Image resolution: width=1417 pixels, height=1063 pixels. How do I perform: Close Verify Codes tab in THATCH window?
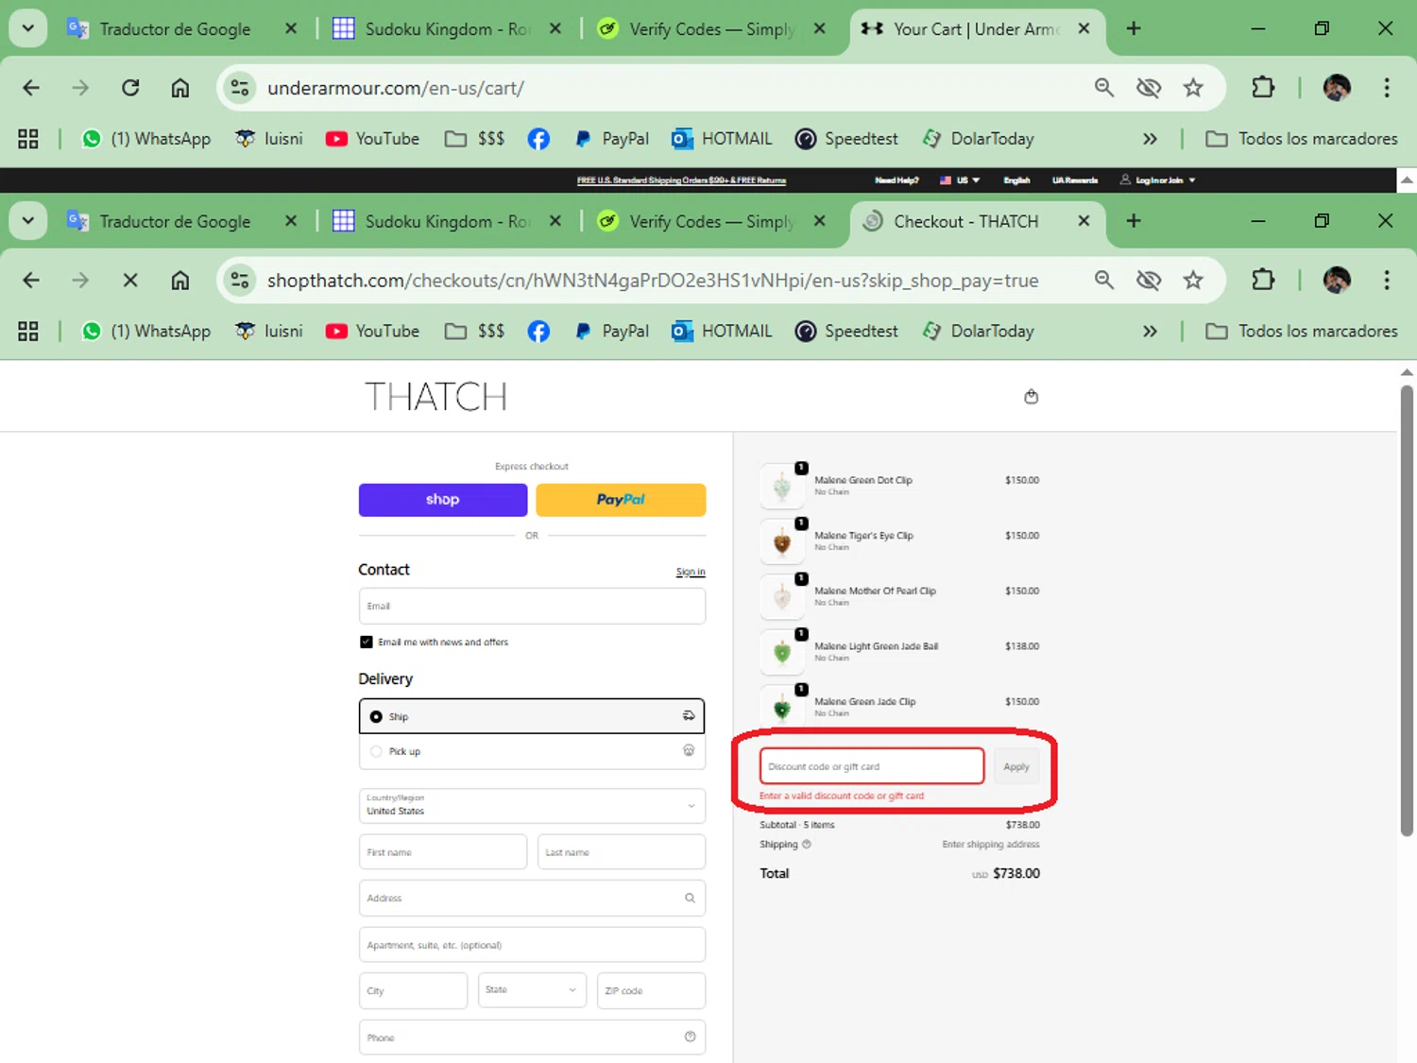point(820,221)
